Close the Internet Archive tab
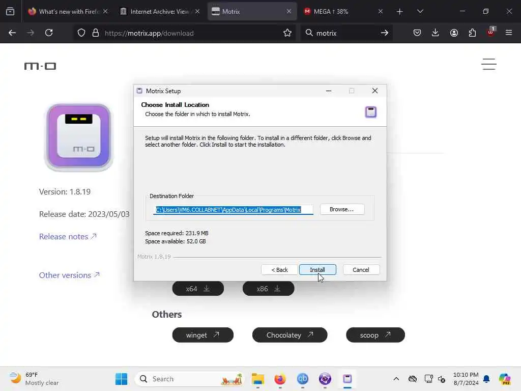 point(197,11)
